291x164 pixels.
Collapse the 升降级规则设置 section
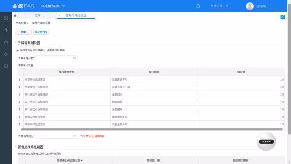pyautogui.click(x=16, y=42)
